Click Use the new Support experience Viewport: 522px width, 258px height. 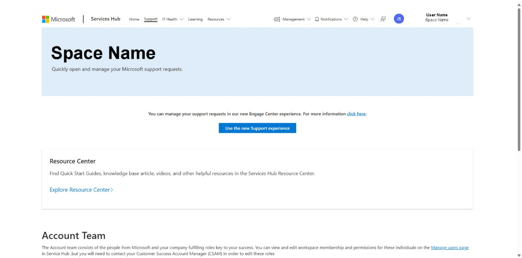point(257,128)
